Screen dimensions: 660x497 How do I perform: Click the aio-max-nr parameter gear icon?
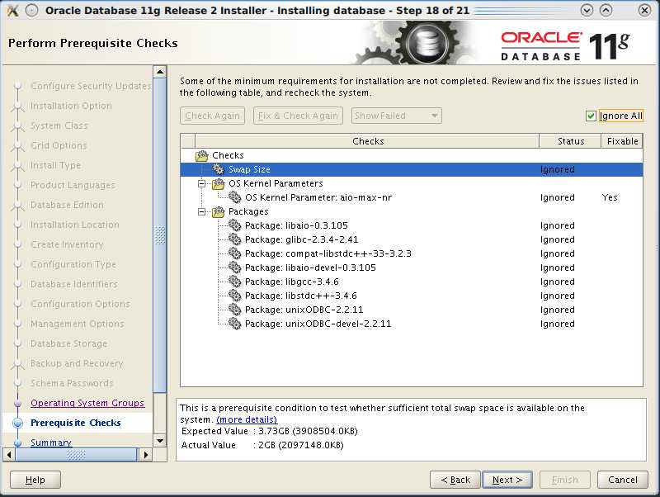234,197
